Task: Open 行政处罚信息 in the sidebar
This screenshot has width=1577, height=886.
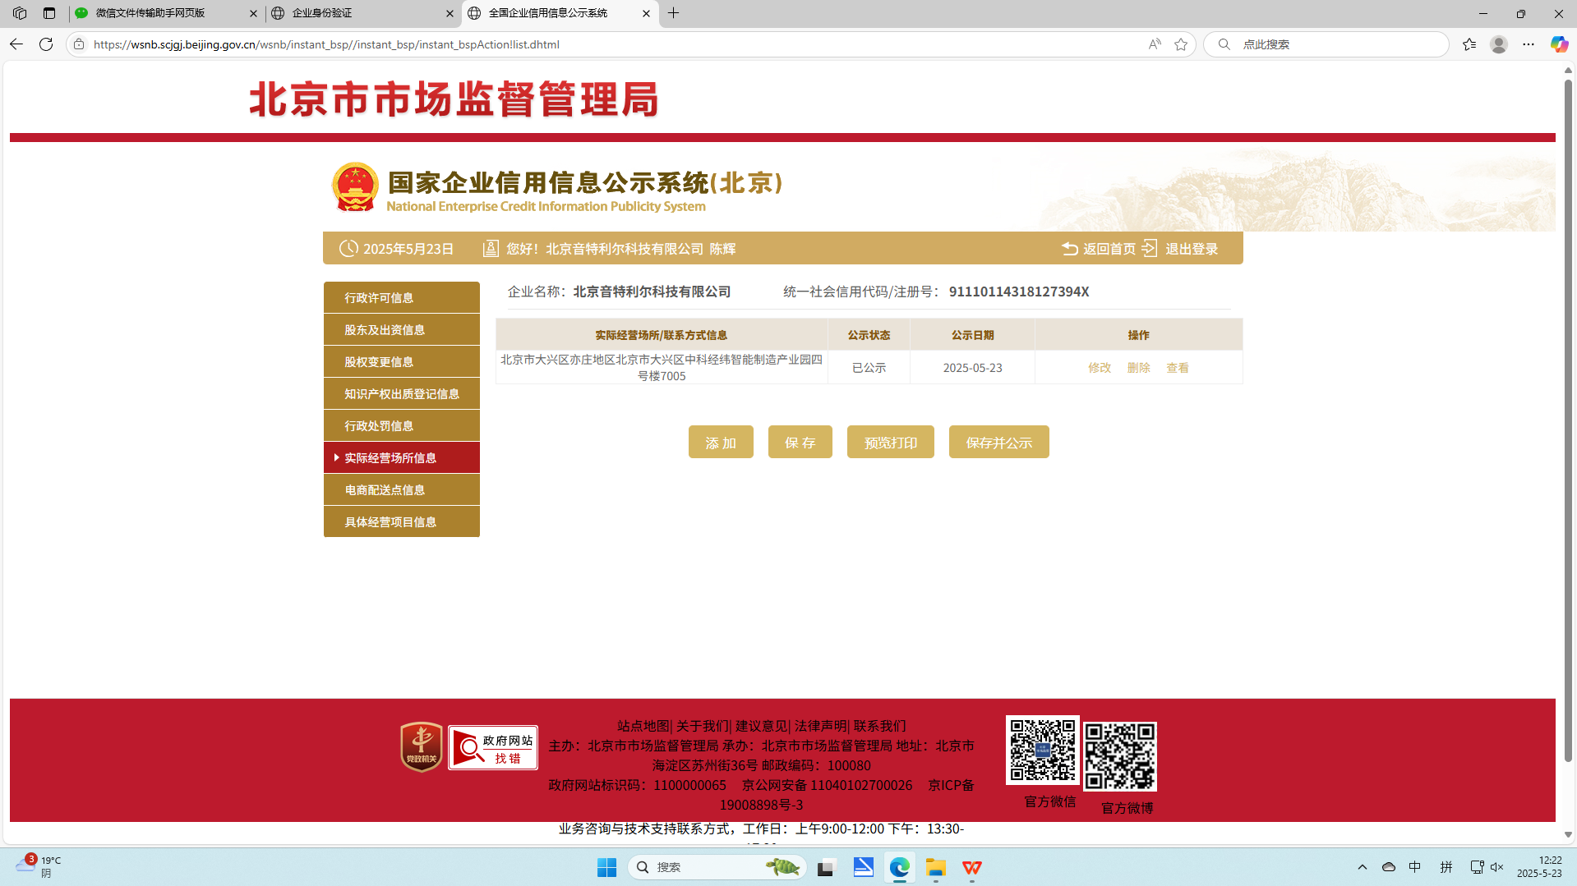Action: (x=402, y=425)
